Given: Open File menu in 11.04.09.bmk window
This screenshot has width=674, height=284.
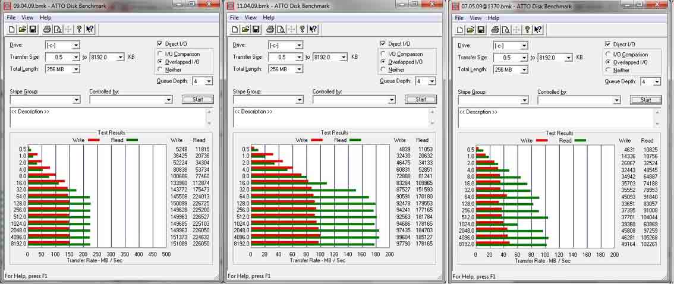Looking at the screenshot, I should coord(234,18).
